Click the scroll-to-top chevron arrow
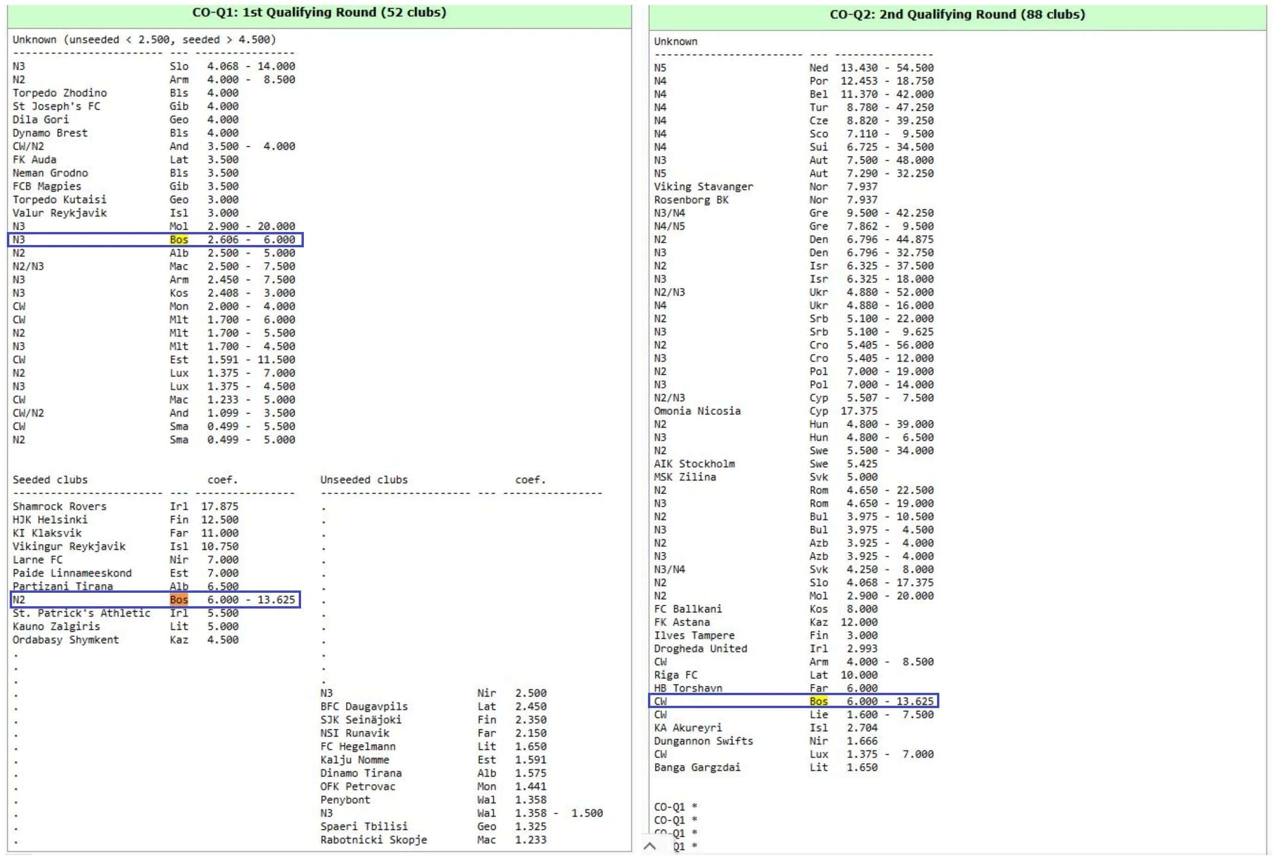 pos(649,846)
